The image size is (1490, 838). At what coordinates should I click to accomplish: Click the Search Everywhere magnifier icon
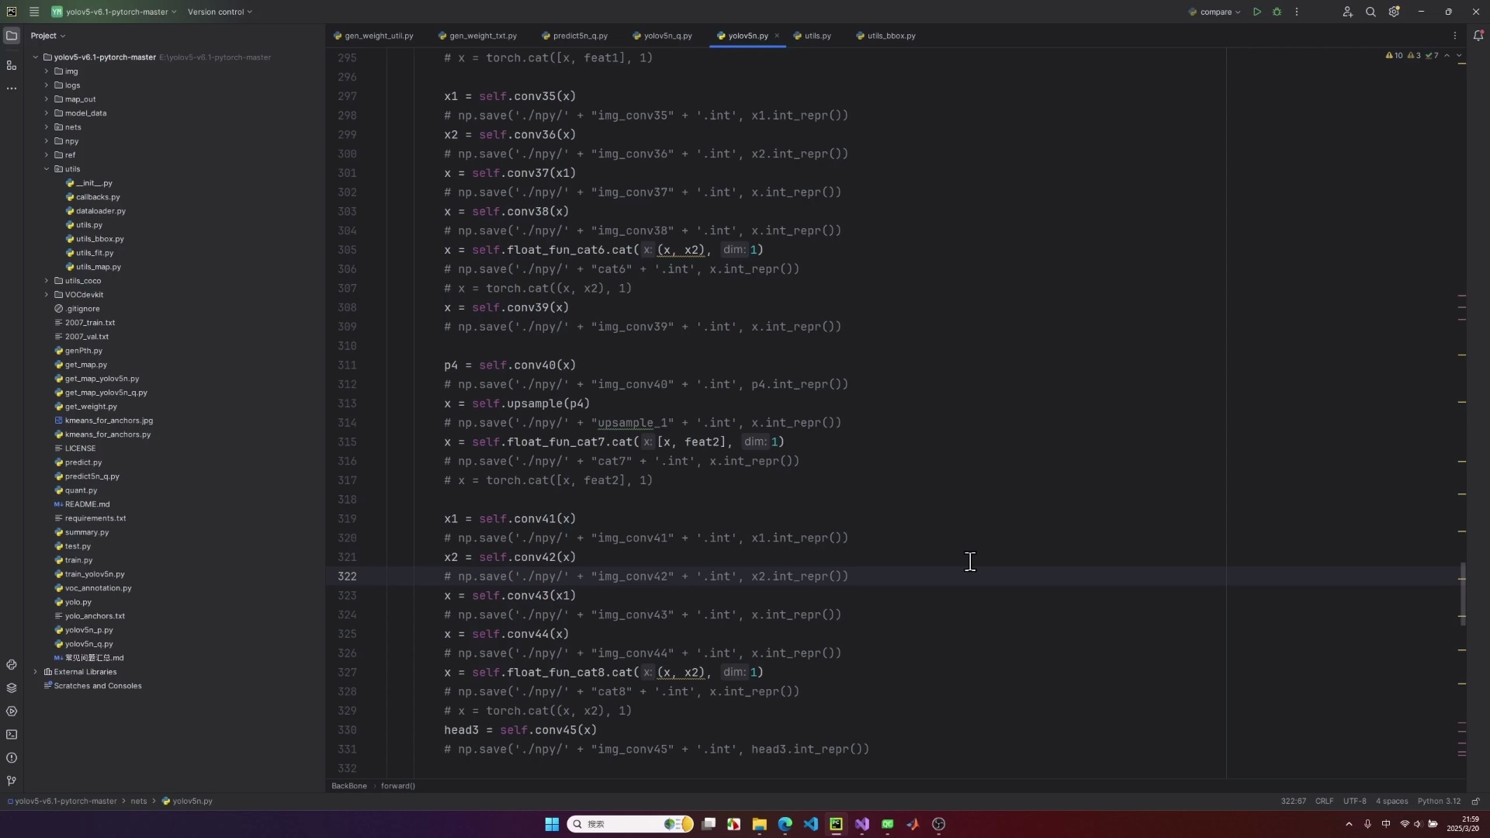click(1370, 12)
